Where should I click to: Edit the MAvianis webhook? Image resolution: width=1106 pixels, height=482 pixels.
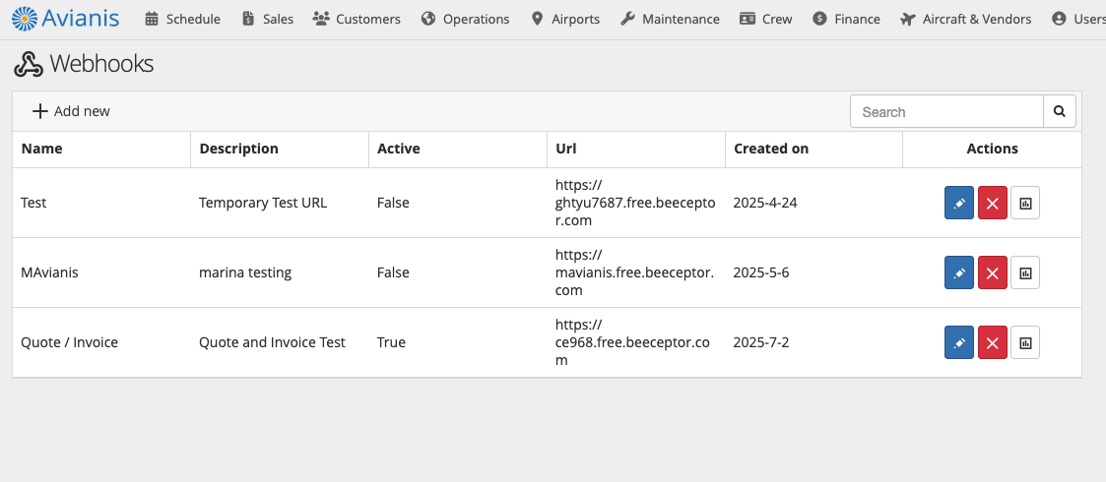coord(958,272)
